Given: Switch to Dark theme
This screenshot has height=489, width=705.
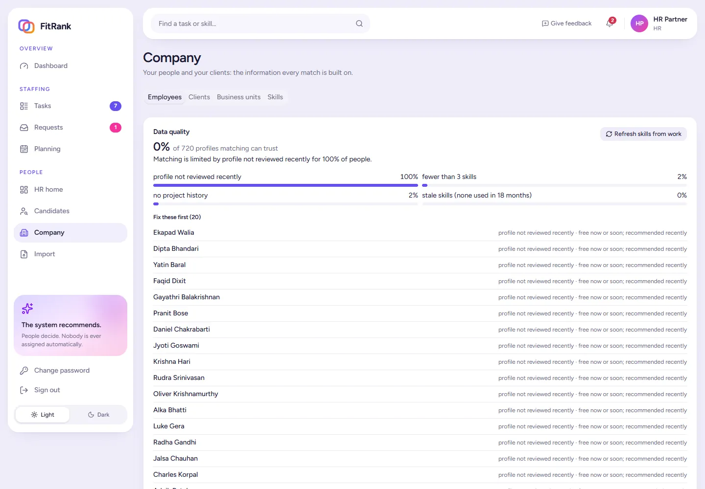Looking at the screenshot, I should click(x=98, y=415).
